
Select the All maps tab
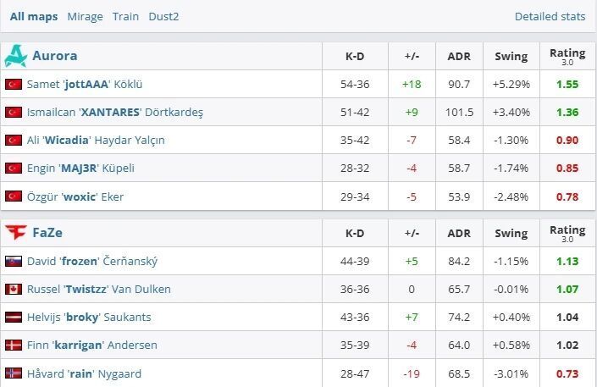tap(34, 16)
